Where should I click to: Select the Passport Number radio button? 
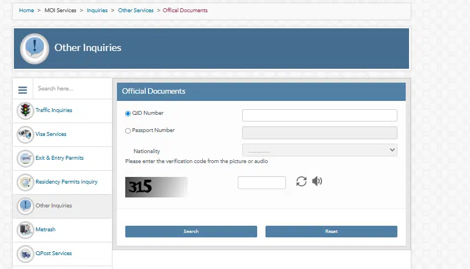click(128, 131)
